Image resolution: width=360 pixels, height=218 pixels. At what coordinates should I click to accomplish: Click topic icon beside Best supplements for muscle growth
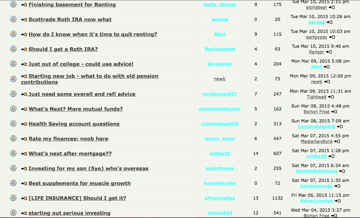(13, 183)
